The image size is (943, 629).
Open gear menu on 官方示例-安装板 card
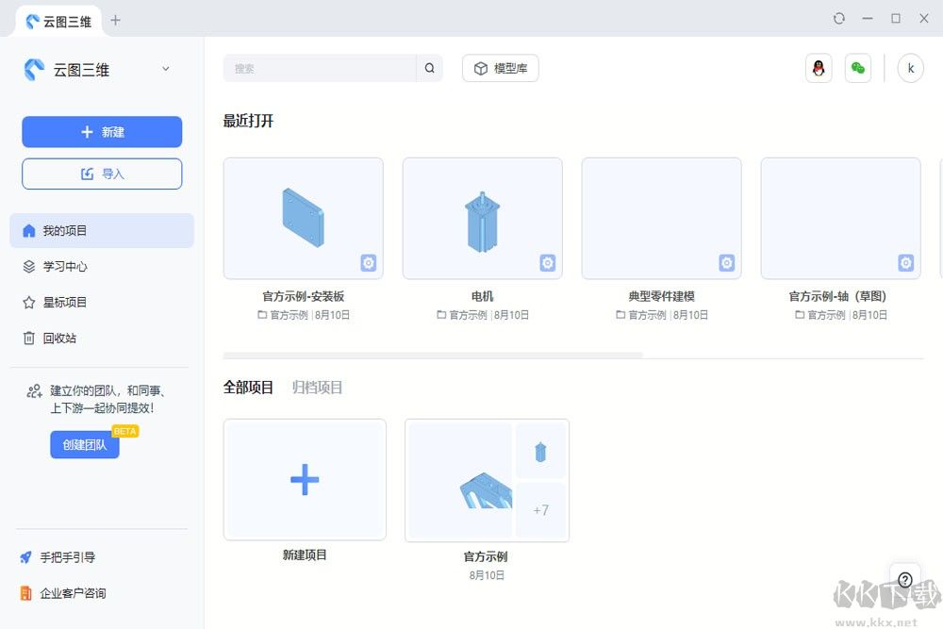368,263
